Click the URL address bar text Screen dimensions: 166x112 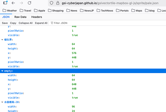tap(110, 3)
